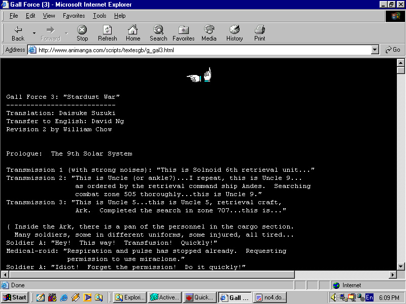Click the horizontal scrollbar thumb

(x=152, y=275)
